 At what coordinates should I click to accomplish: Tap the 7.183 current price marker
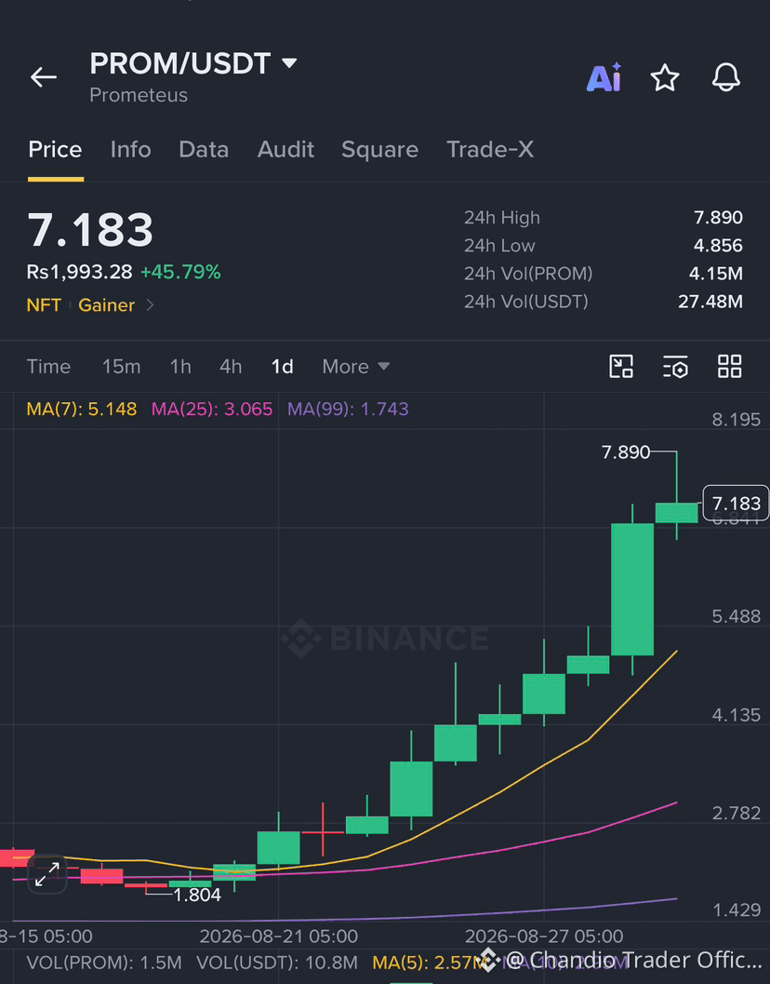click(736, 504)
